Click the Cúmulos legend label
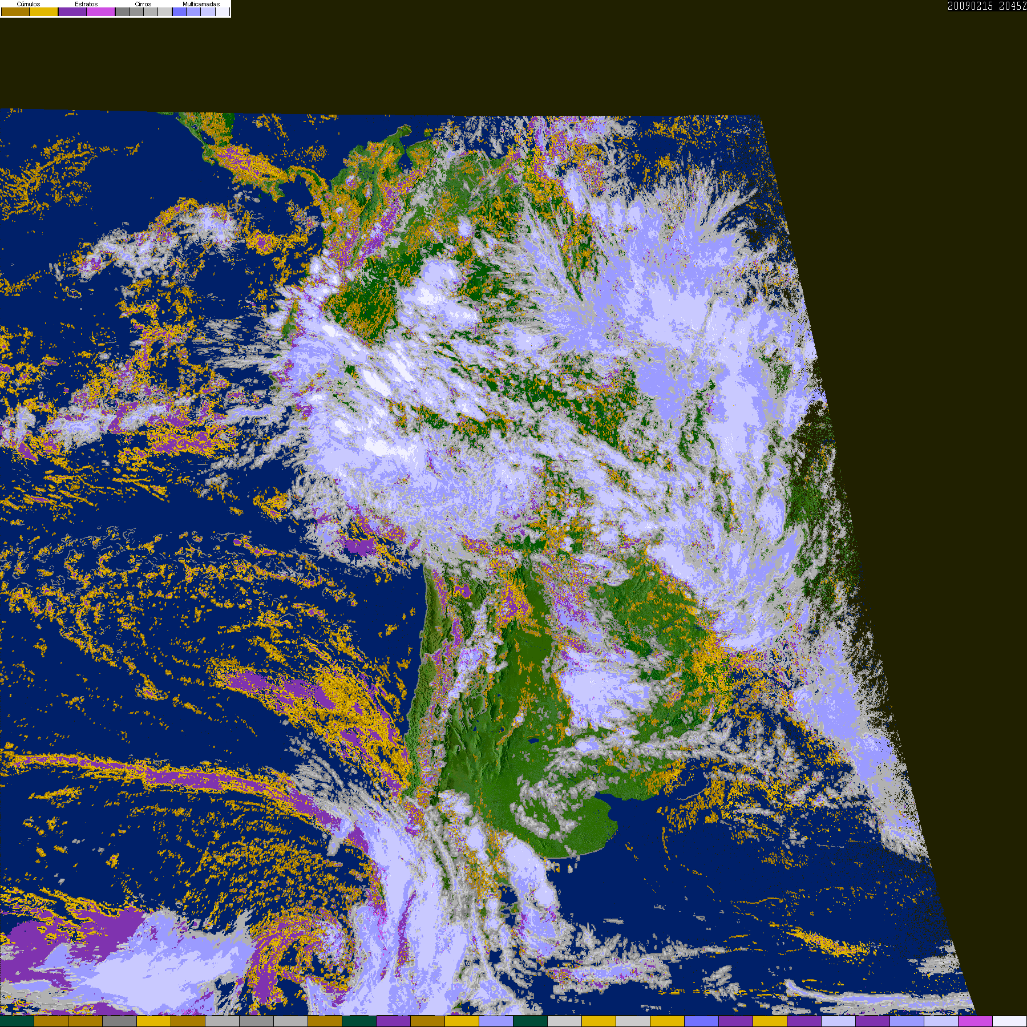Screen dimensions: 1027x1027 (x=29, y=4)
